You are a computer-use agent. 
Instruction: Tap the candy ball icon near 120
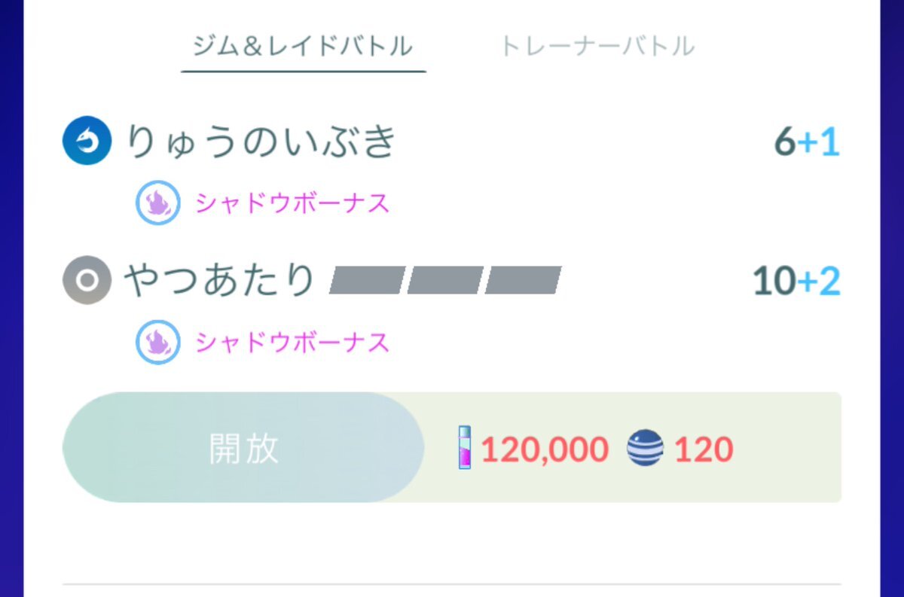[646, 449]
